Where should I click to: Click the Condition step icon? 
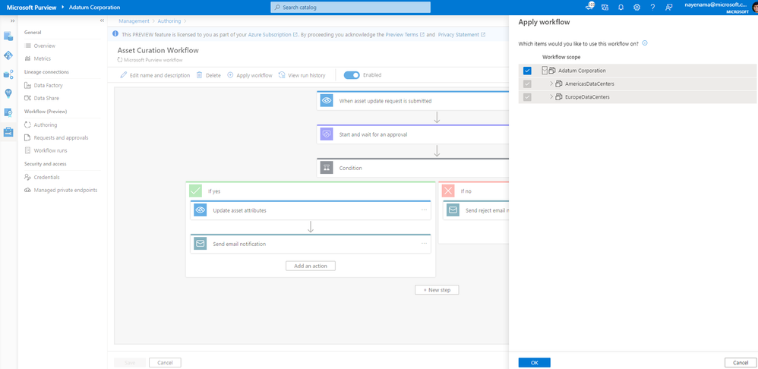click(x=327, y=168)
